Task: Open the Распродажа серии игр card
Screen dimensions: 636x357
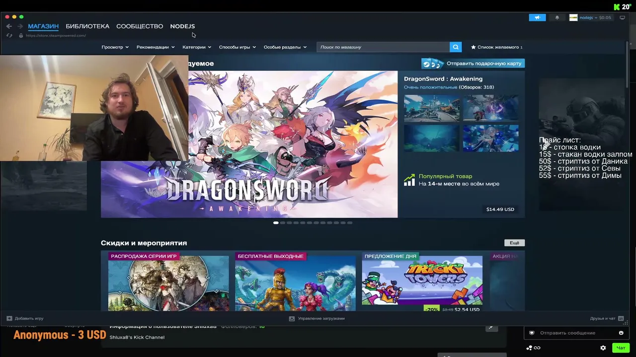Action: [168, 282]
